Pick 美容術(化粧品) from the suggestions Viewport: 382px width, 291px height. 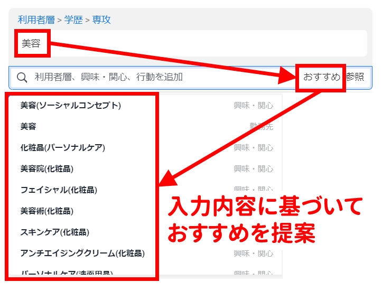point(46,211)
